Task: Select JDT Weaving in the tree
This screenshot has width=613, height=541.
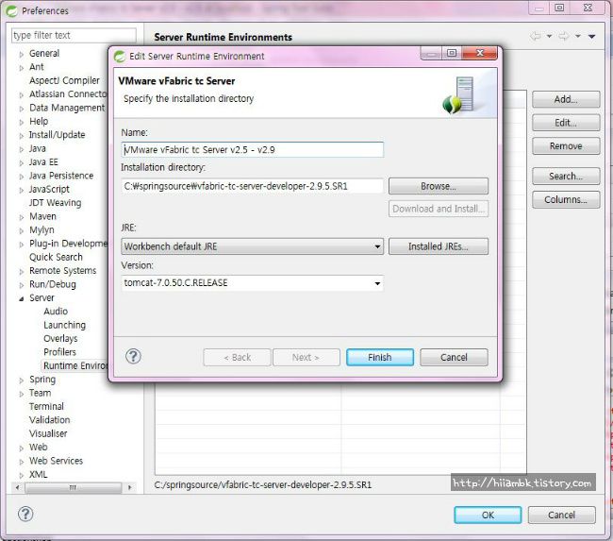Action: [x=55, y=203]
